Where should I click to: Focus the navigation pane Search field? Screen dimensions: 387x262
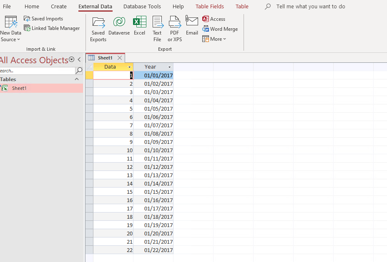[x=38, y=71]
